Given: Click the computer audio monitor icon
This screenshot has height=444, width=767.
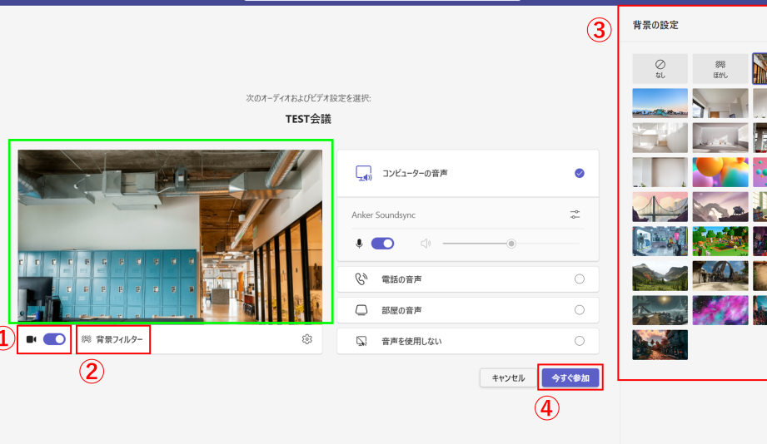Looking at the screenshot, I should click(x=363, y=174).
